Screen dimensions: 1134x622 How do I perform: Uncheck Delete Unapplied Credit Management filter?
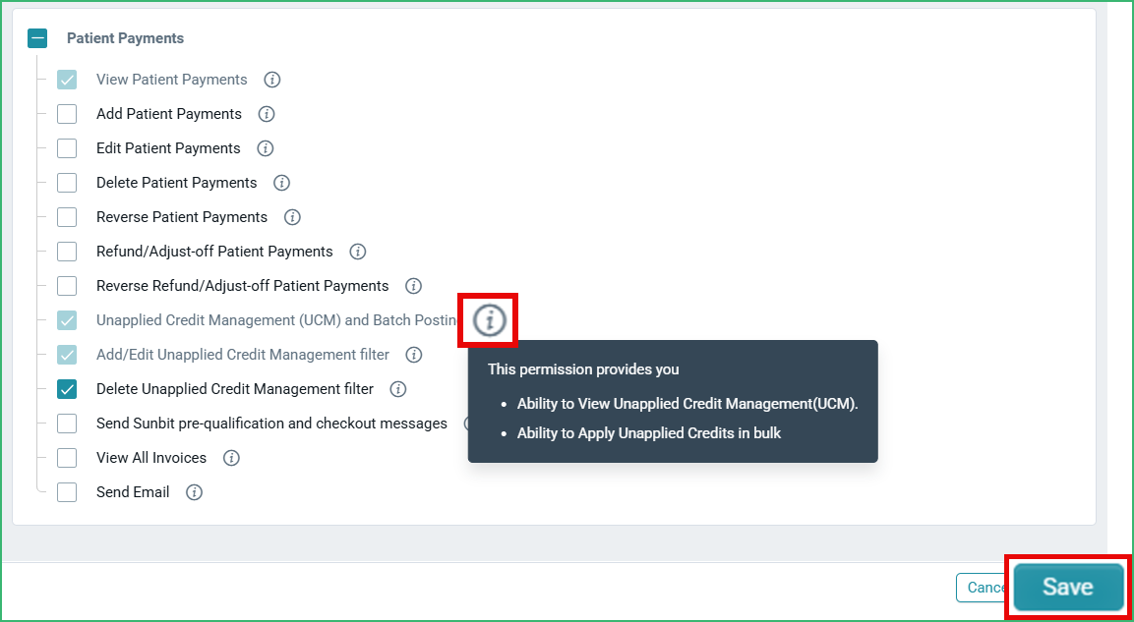coord(67,389)
